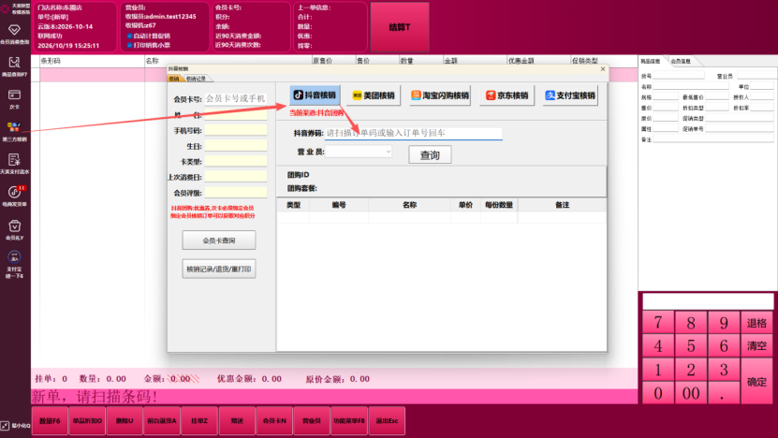Click the 单品折扣O button
This screenshot has height=438, width=778.
click(x=87, y=420)
